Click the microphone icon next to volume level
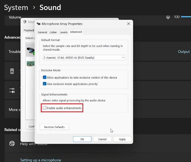This screenshot has width=191, height=162. click(168, 17)
